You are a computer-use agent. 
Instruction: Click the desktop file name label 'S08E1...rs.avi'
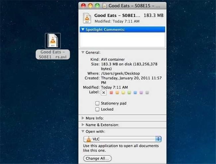click(x=53, y=57)
